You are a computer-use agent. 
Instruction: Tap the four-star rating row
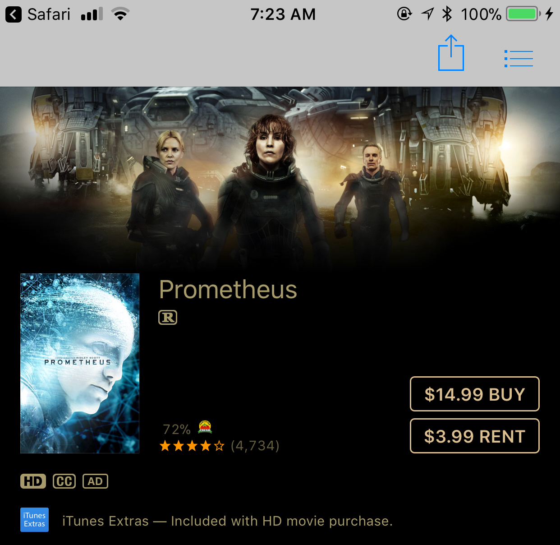192,446
